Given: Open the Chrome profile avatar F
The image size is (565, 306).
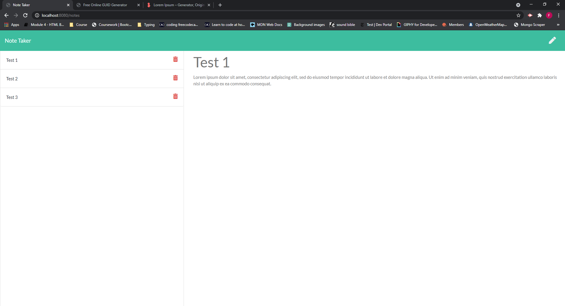Looking at the screenshot, I should pyautogui.click(x=549, y=15).
